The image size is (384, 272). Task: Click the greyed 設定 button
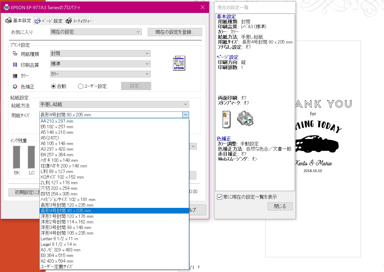coord(136,86)
